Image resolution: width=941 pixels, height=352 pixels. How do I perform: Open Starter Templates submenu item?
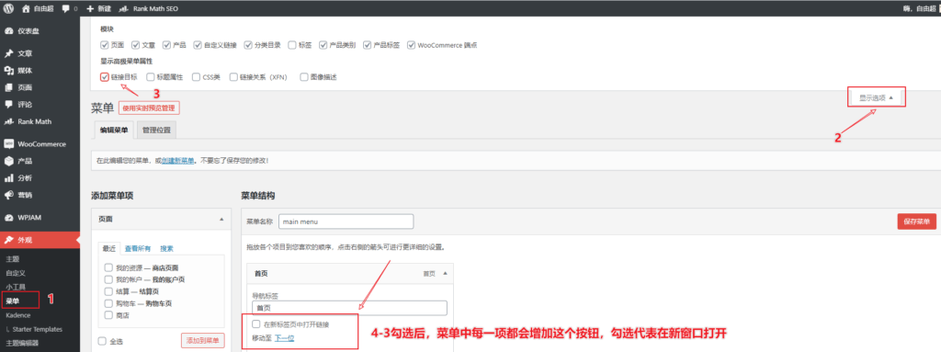(34, 329)
